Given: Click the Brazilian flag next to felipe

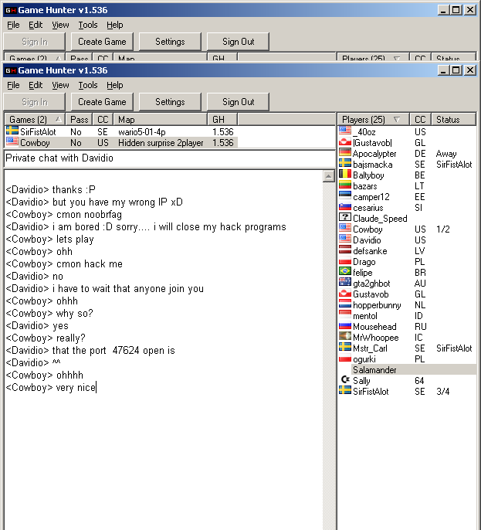Looking at the screenshot, I should pyautogui.click(x=345, y=273).
